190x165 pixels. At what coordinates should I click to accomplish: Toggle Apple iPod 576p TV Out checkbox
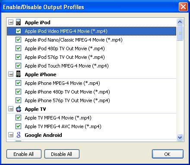18,57
